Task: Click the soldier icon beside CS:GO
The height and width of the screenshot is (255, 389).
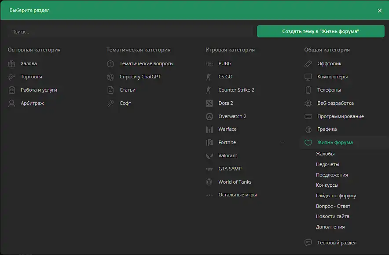Action: (x=209, y=77)
